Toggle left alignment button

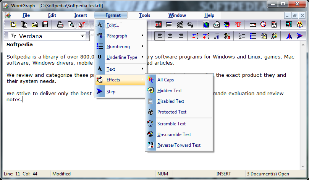[160, 36]
